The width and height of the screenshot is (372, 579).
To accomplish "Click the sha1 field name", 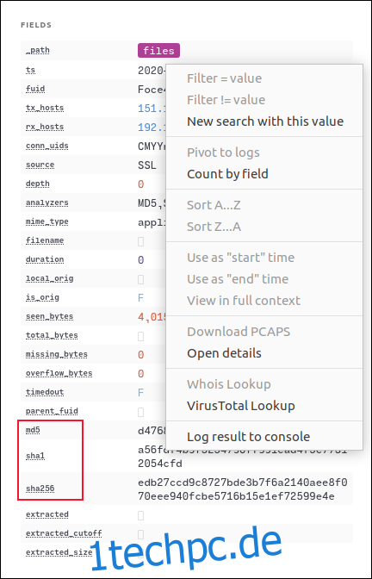I will pyautogui.click(x=35, y=456).
